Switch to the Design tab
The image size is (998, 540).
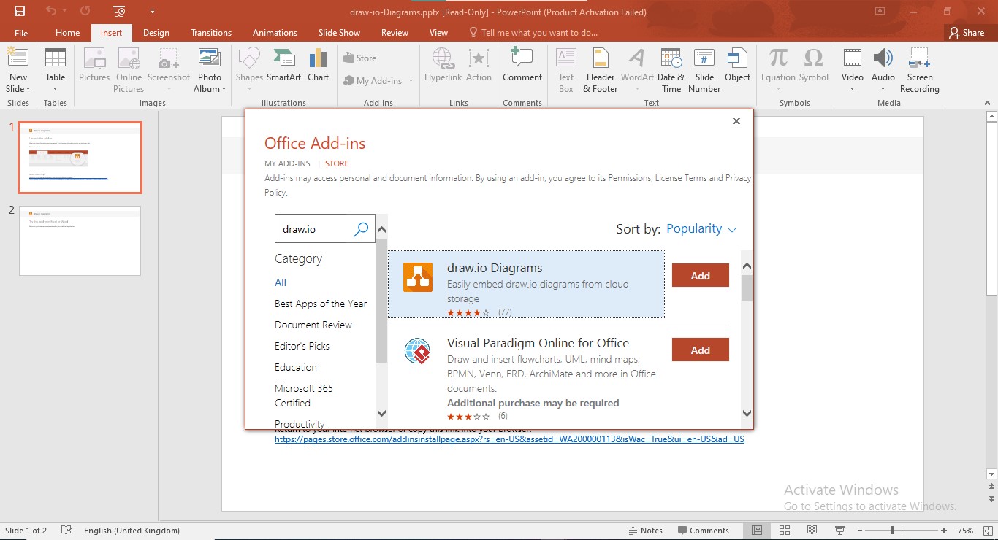coord(156,33)
